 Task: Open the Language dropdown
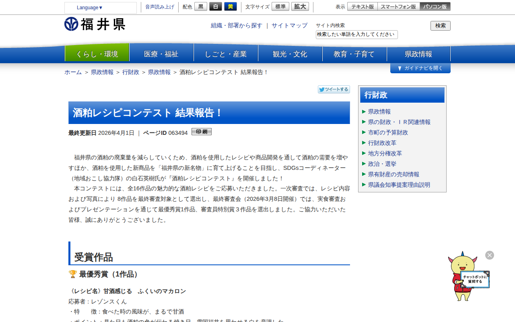(101, 8)
